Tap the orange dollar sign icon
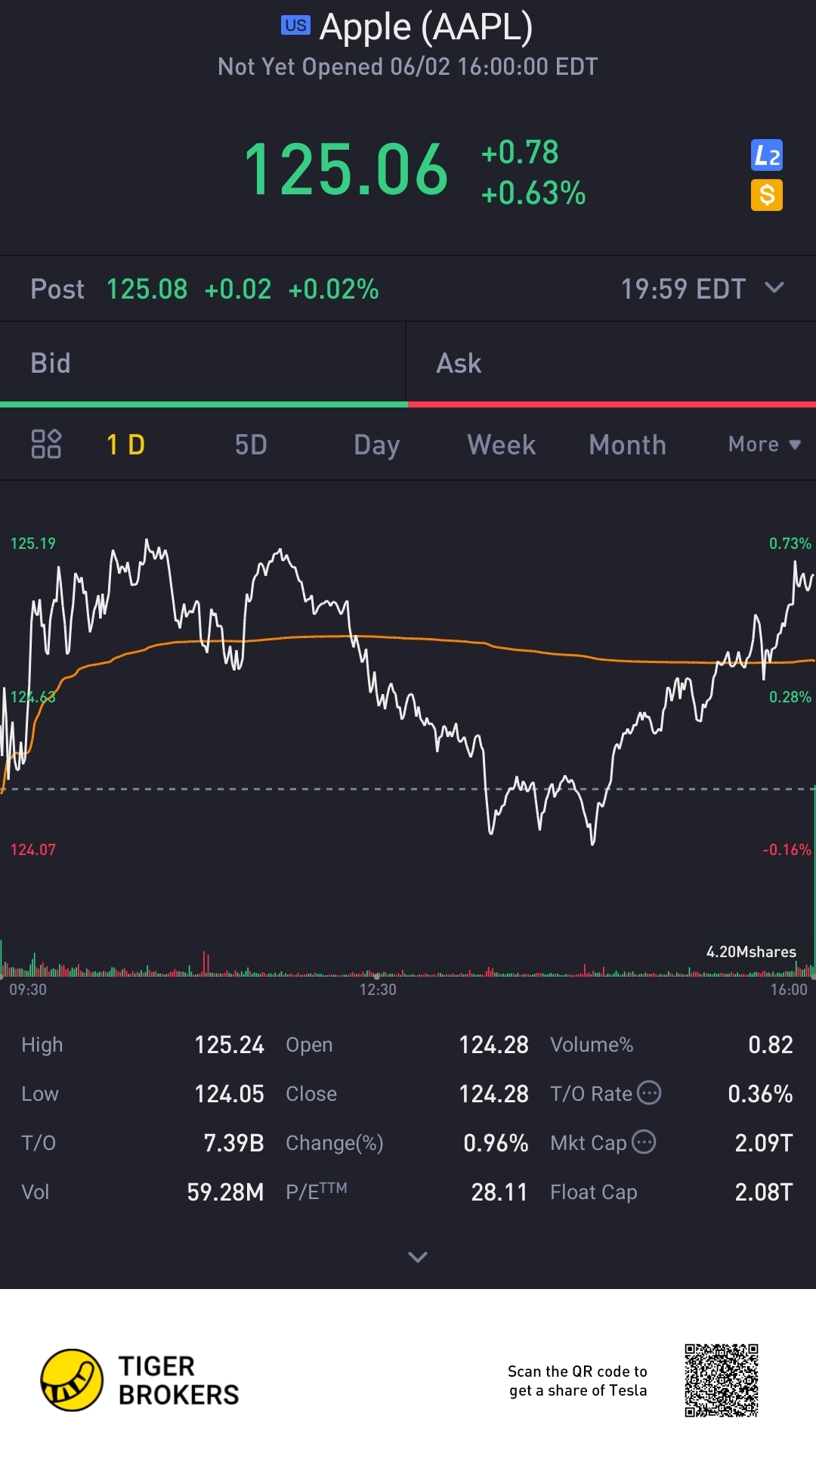 tap(766, 195)
